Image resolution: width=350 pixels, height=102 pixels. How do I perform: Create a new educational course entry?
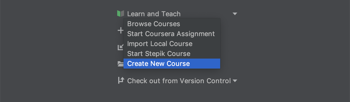tap(172, 64)
